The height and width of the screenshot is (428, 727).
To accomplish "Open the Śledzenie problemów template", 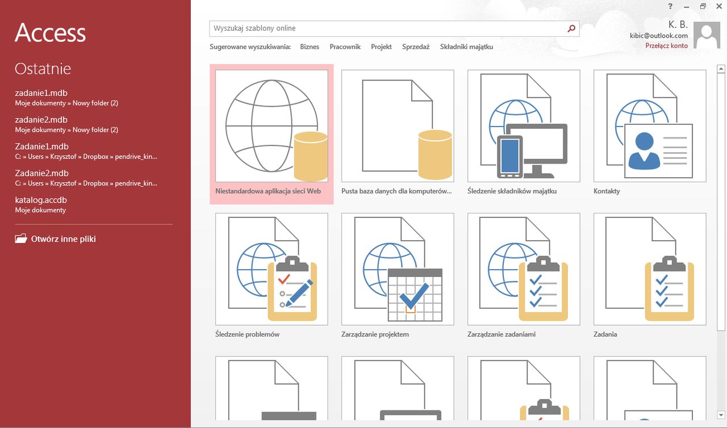I will (271, 275).
